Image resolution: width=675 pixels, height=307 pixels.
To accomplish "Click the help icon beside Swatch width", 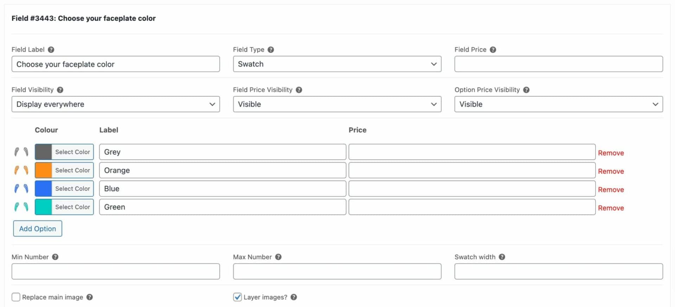I will pyautogui.click(x=502, y=257).
